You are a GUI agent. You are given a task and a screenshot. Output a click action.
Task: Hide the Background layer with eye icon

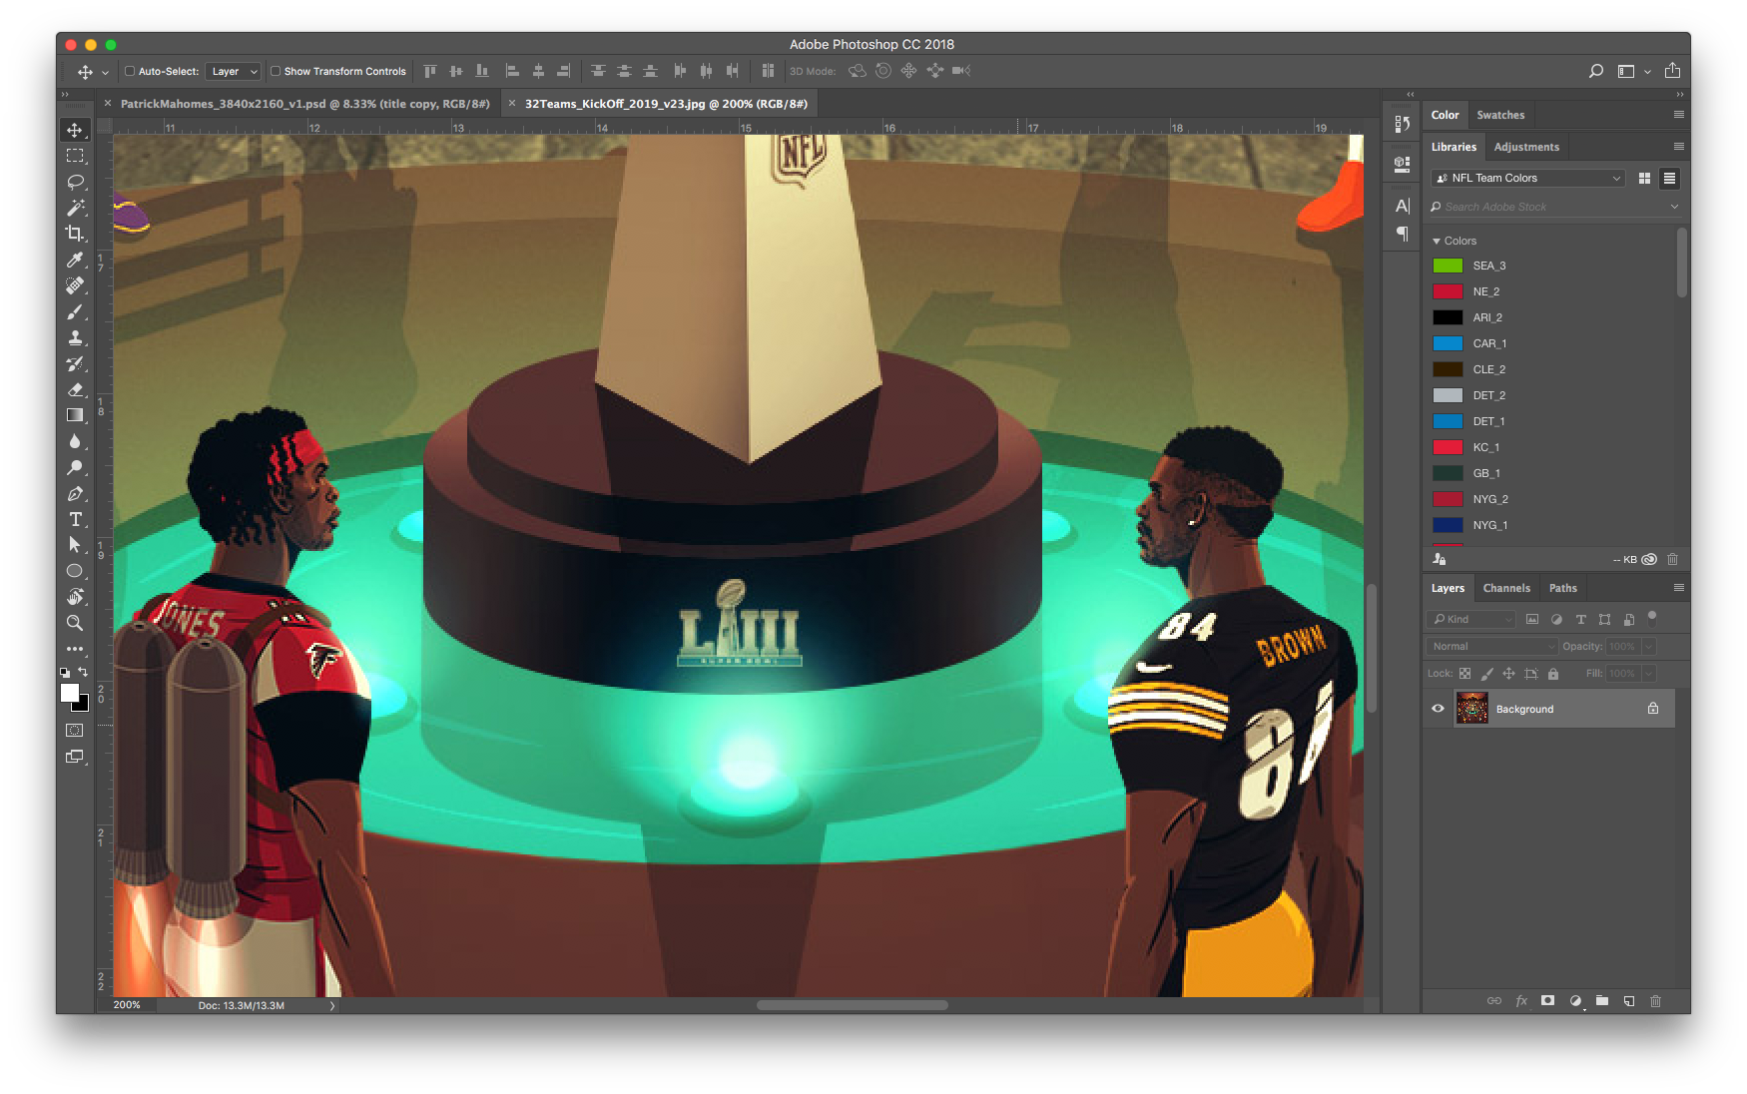click(x=1438, y=709)
